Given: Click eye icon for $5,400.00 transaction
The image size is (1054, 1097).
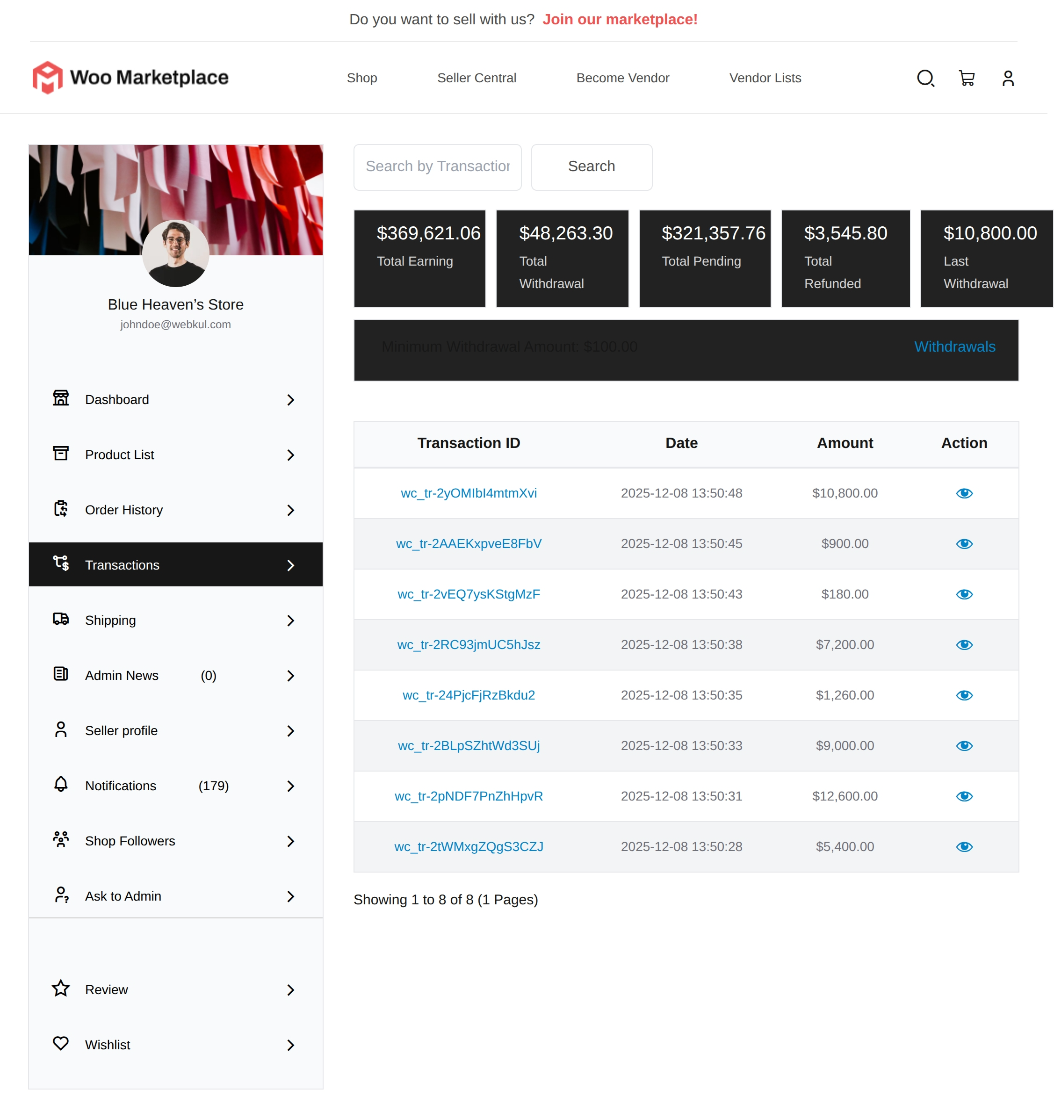Looking at the screenshot, I should 964,847.
